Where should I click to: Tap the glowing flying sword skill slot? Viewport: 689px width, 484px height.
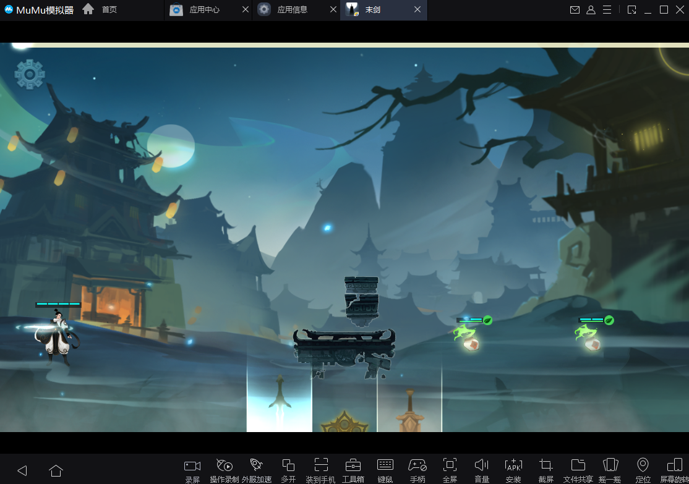tap(280, 403)
